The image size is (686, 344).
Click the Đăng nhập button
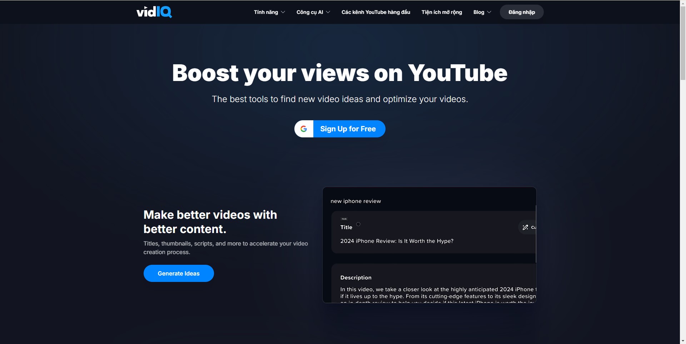coord(522,12)
